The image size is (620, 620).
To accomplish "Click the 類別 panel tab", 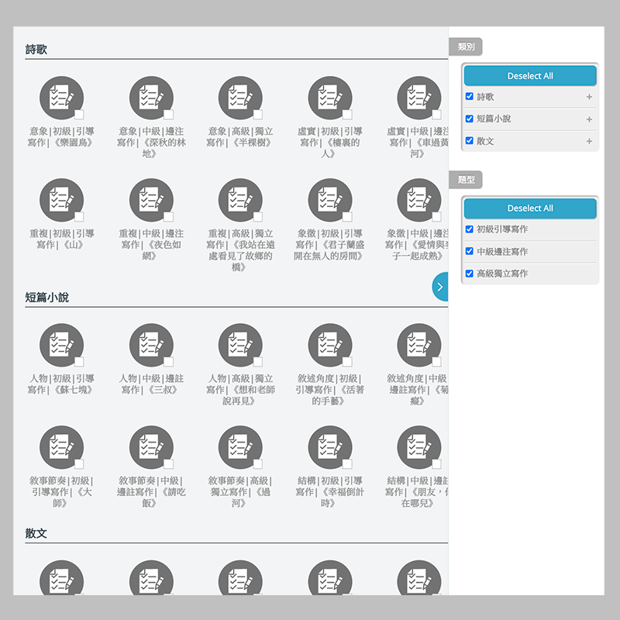I will click(x=466, y=47).
